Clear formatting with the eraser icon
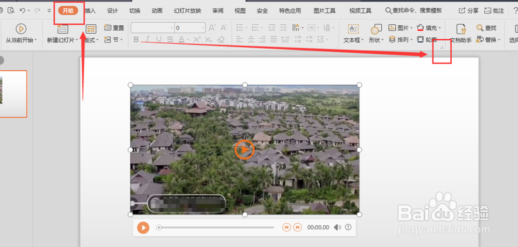 (x=221, y=39)
